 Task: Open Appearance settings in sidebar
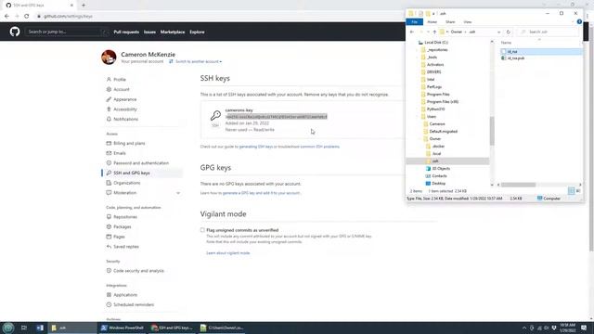click(125, 99)
